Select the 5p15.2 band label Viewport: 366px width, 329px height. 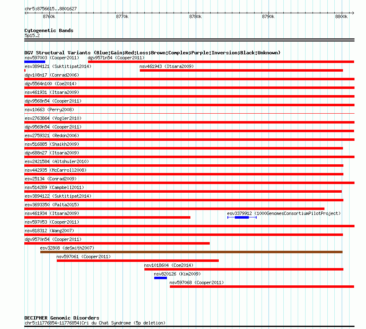pos(32,35)
